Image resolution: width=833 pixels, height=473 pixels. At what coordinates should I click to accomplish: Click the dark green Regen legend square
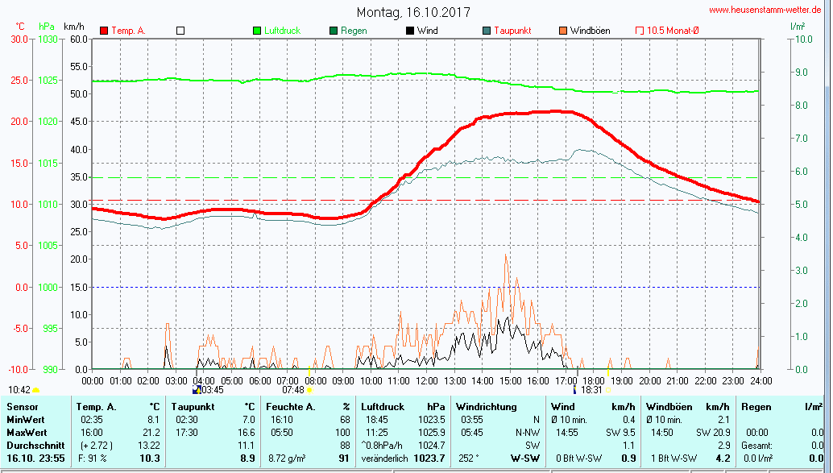click(334, 31)
